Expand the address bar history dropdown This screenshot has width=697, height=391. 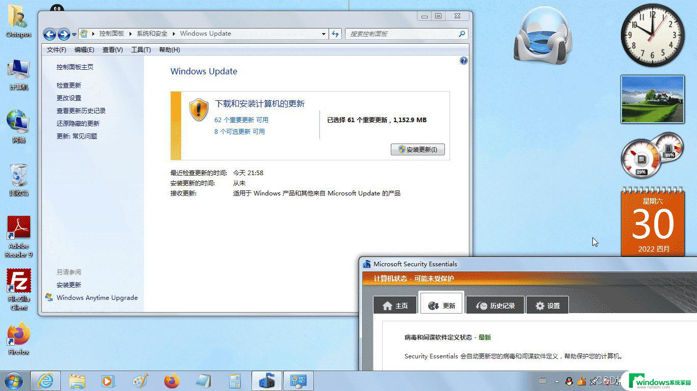[323, 34]
